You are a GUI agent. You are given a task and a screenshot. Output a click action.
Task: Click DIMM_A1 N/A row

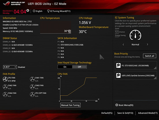coord(9,42)
